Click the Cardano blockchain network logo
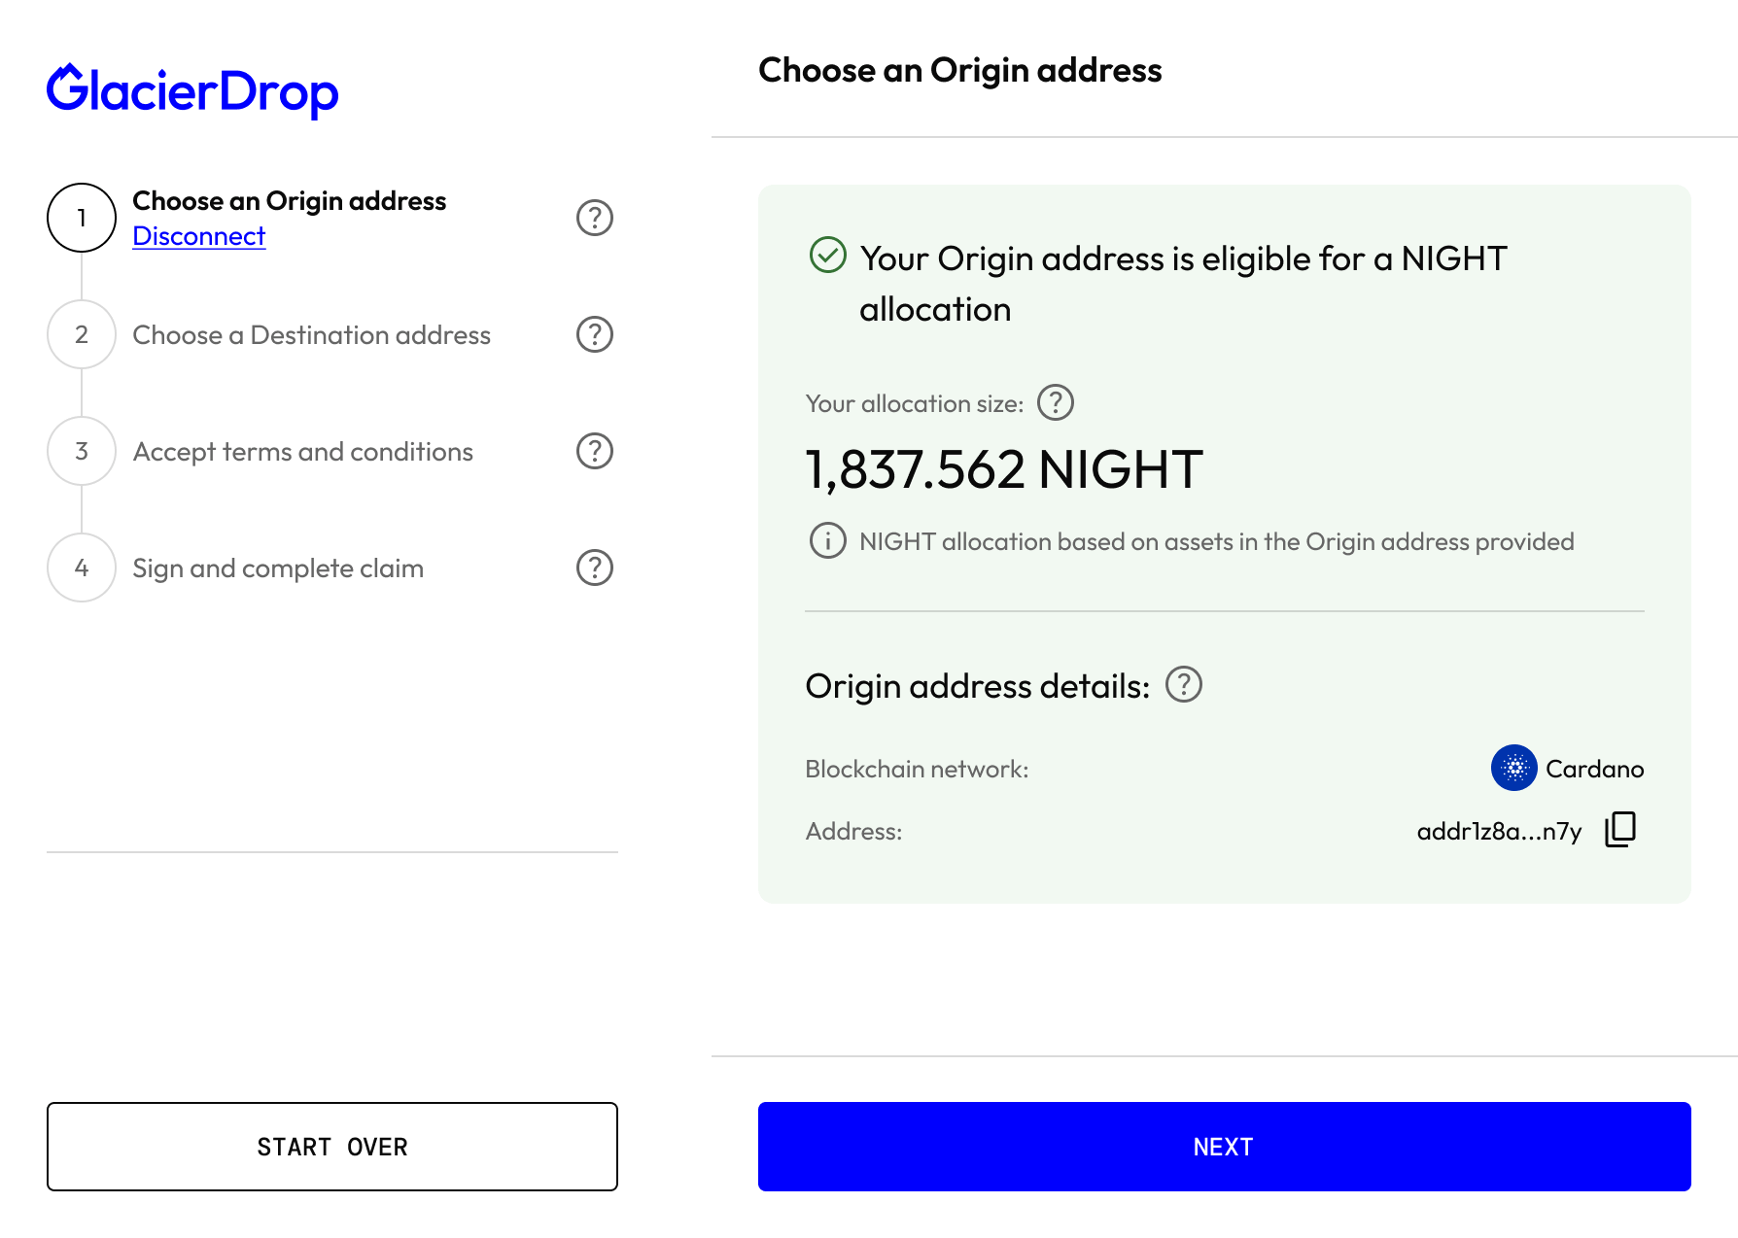The width and height of the screenshot is (1738, 1238). [x=1516, y=768]
